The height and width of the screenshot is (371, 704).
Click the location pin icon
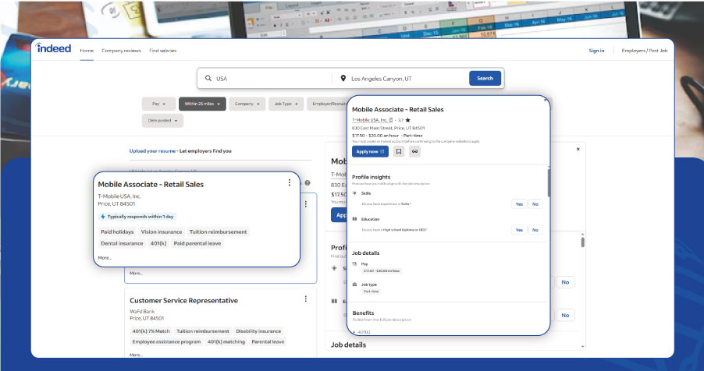click(x=343, y=79)
